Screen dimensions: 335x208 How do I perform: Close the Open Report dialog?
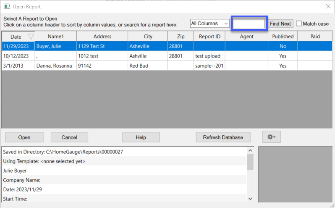[328, 7]
